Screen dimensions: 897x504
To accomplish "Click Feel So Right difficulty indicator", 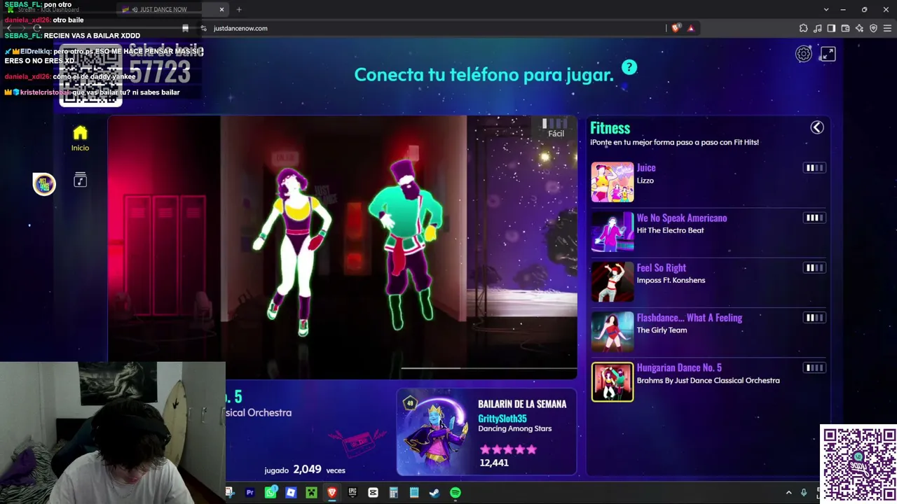I will pyautogui.click(x=814, y=267).
